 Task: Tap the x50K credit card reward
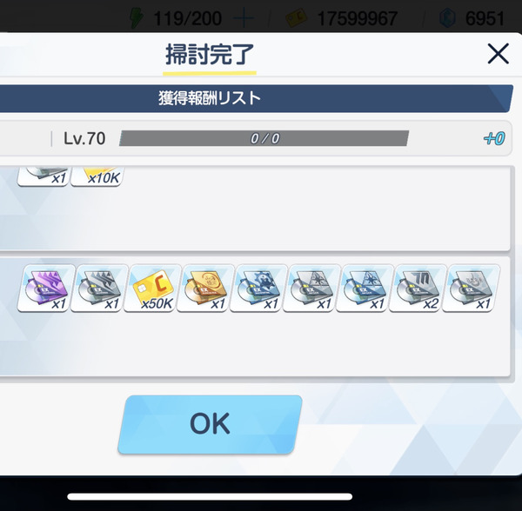152,288
